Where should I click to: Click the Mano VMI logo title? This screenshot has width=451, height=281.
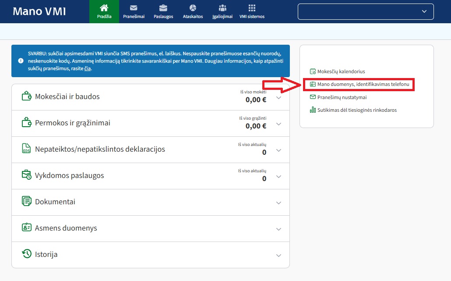[x=39, y=11]
